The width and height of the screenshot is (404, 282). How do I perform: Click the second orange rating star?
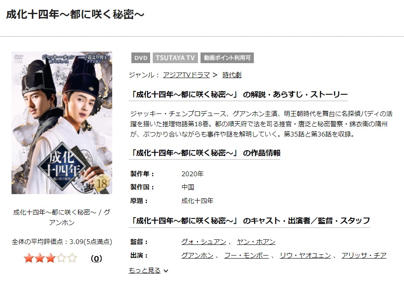tap(40, 258)
